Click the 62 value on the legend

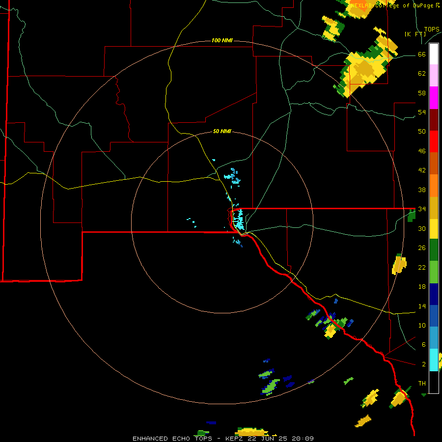(422, 74)
